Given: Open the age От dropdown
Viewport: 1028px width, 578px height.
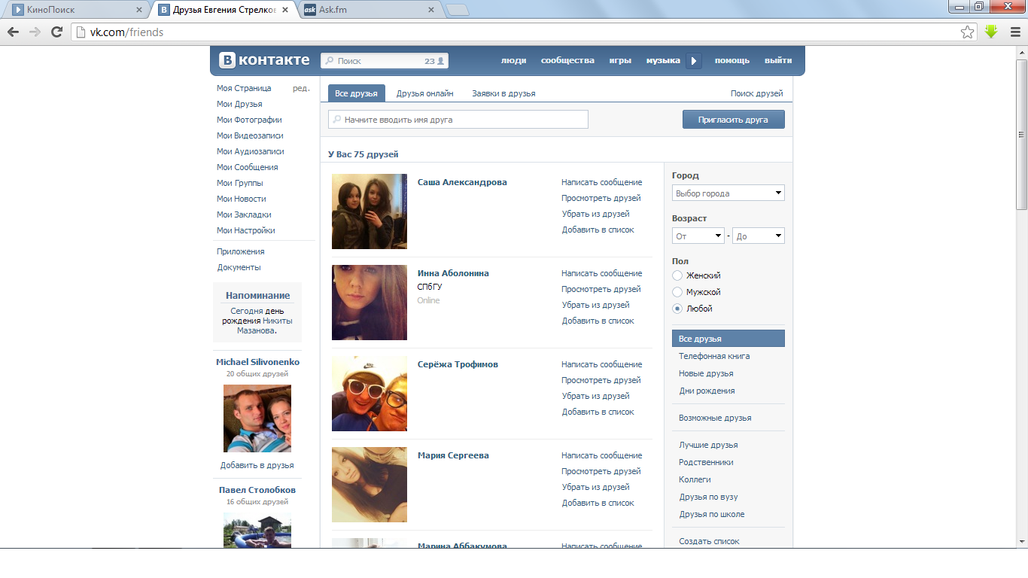Looking at the screenshot, I should coord(698,236).
